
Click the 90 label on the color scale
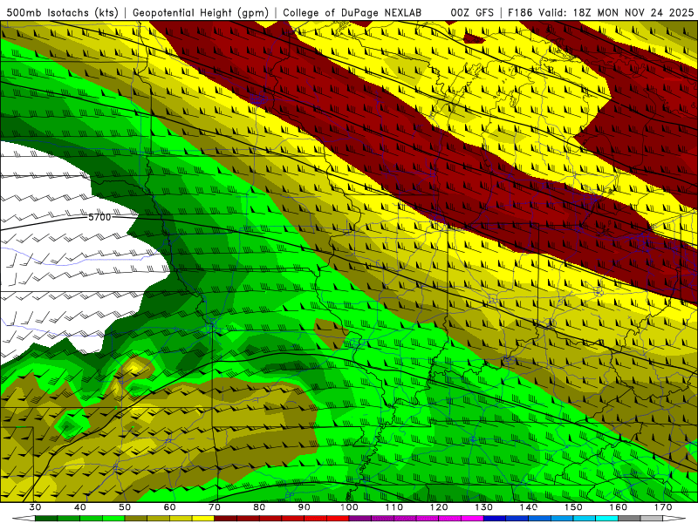click(304, 507)
